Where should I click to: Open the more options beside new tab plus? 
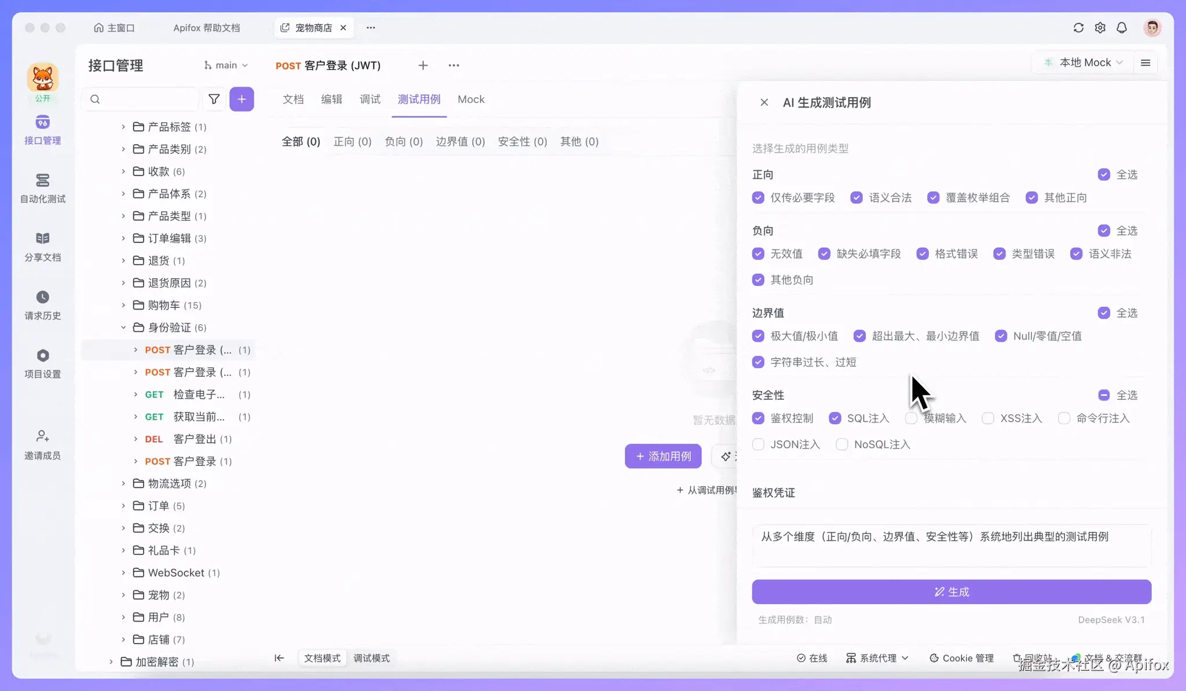point(454,65)
